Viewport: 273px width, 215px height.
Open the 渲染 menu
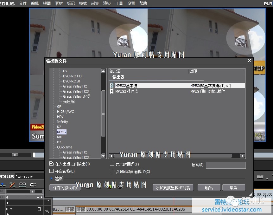tap(107, 3)
